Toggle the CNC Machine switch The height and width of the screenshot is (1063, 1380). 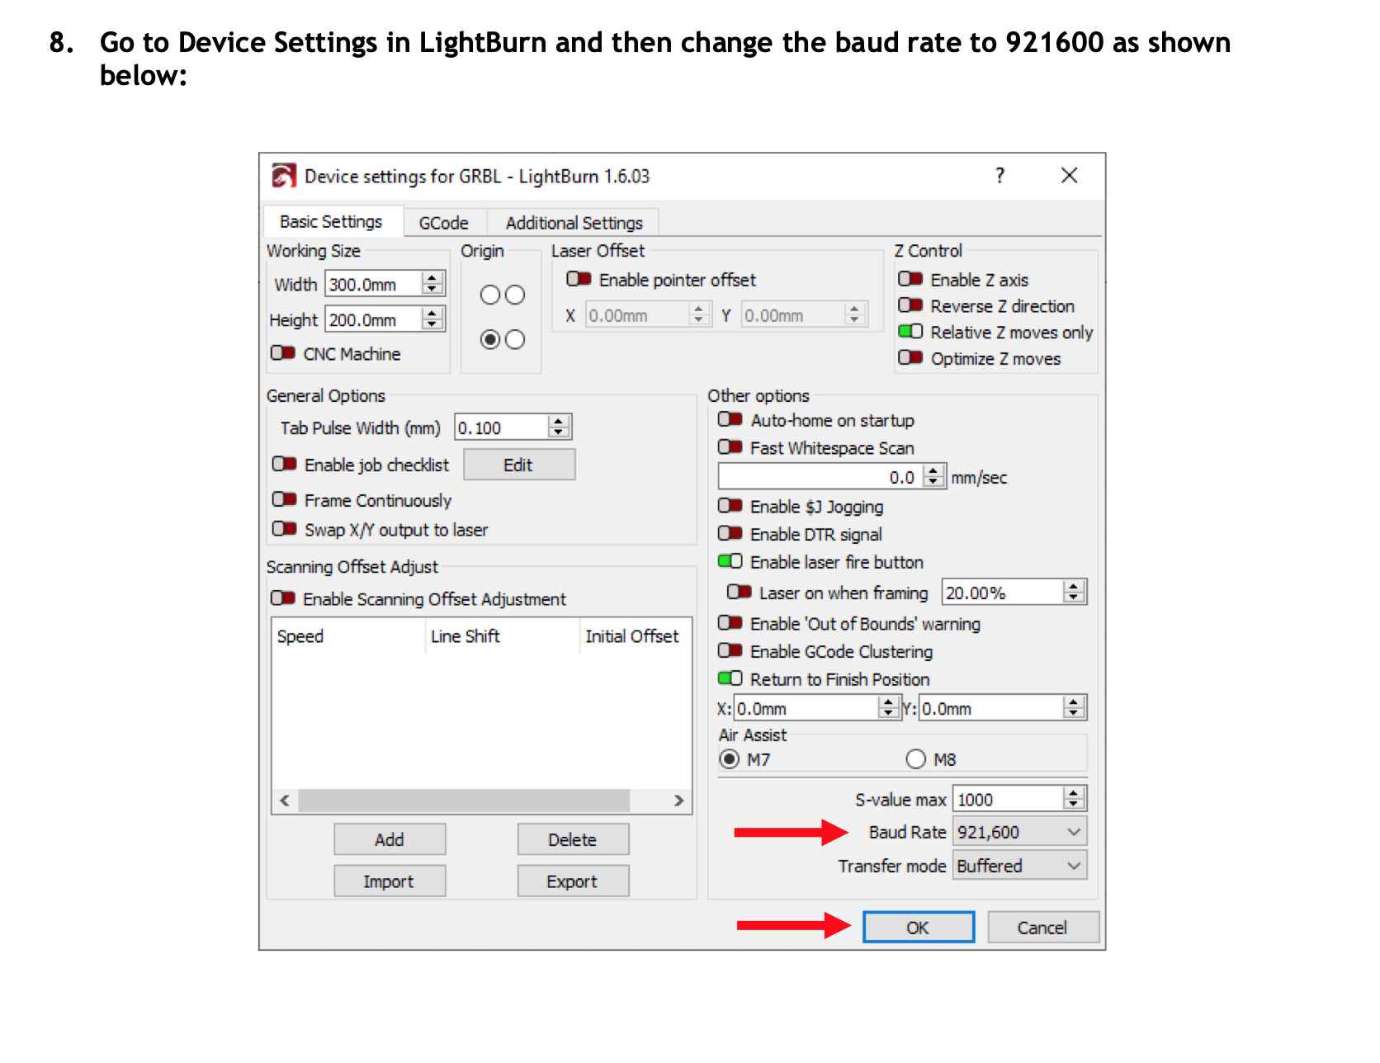(x=283, y=353)
